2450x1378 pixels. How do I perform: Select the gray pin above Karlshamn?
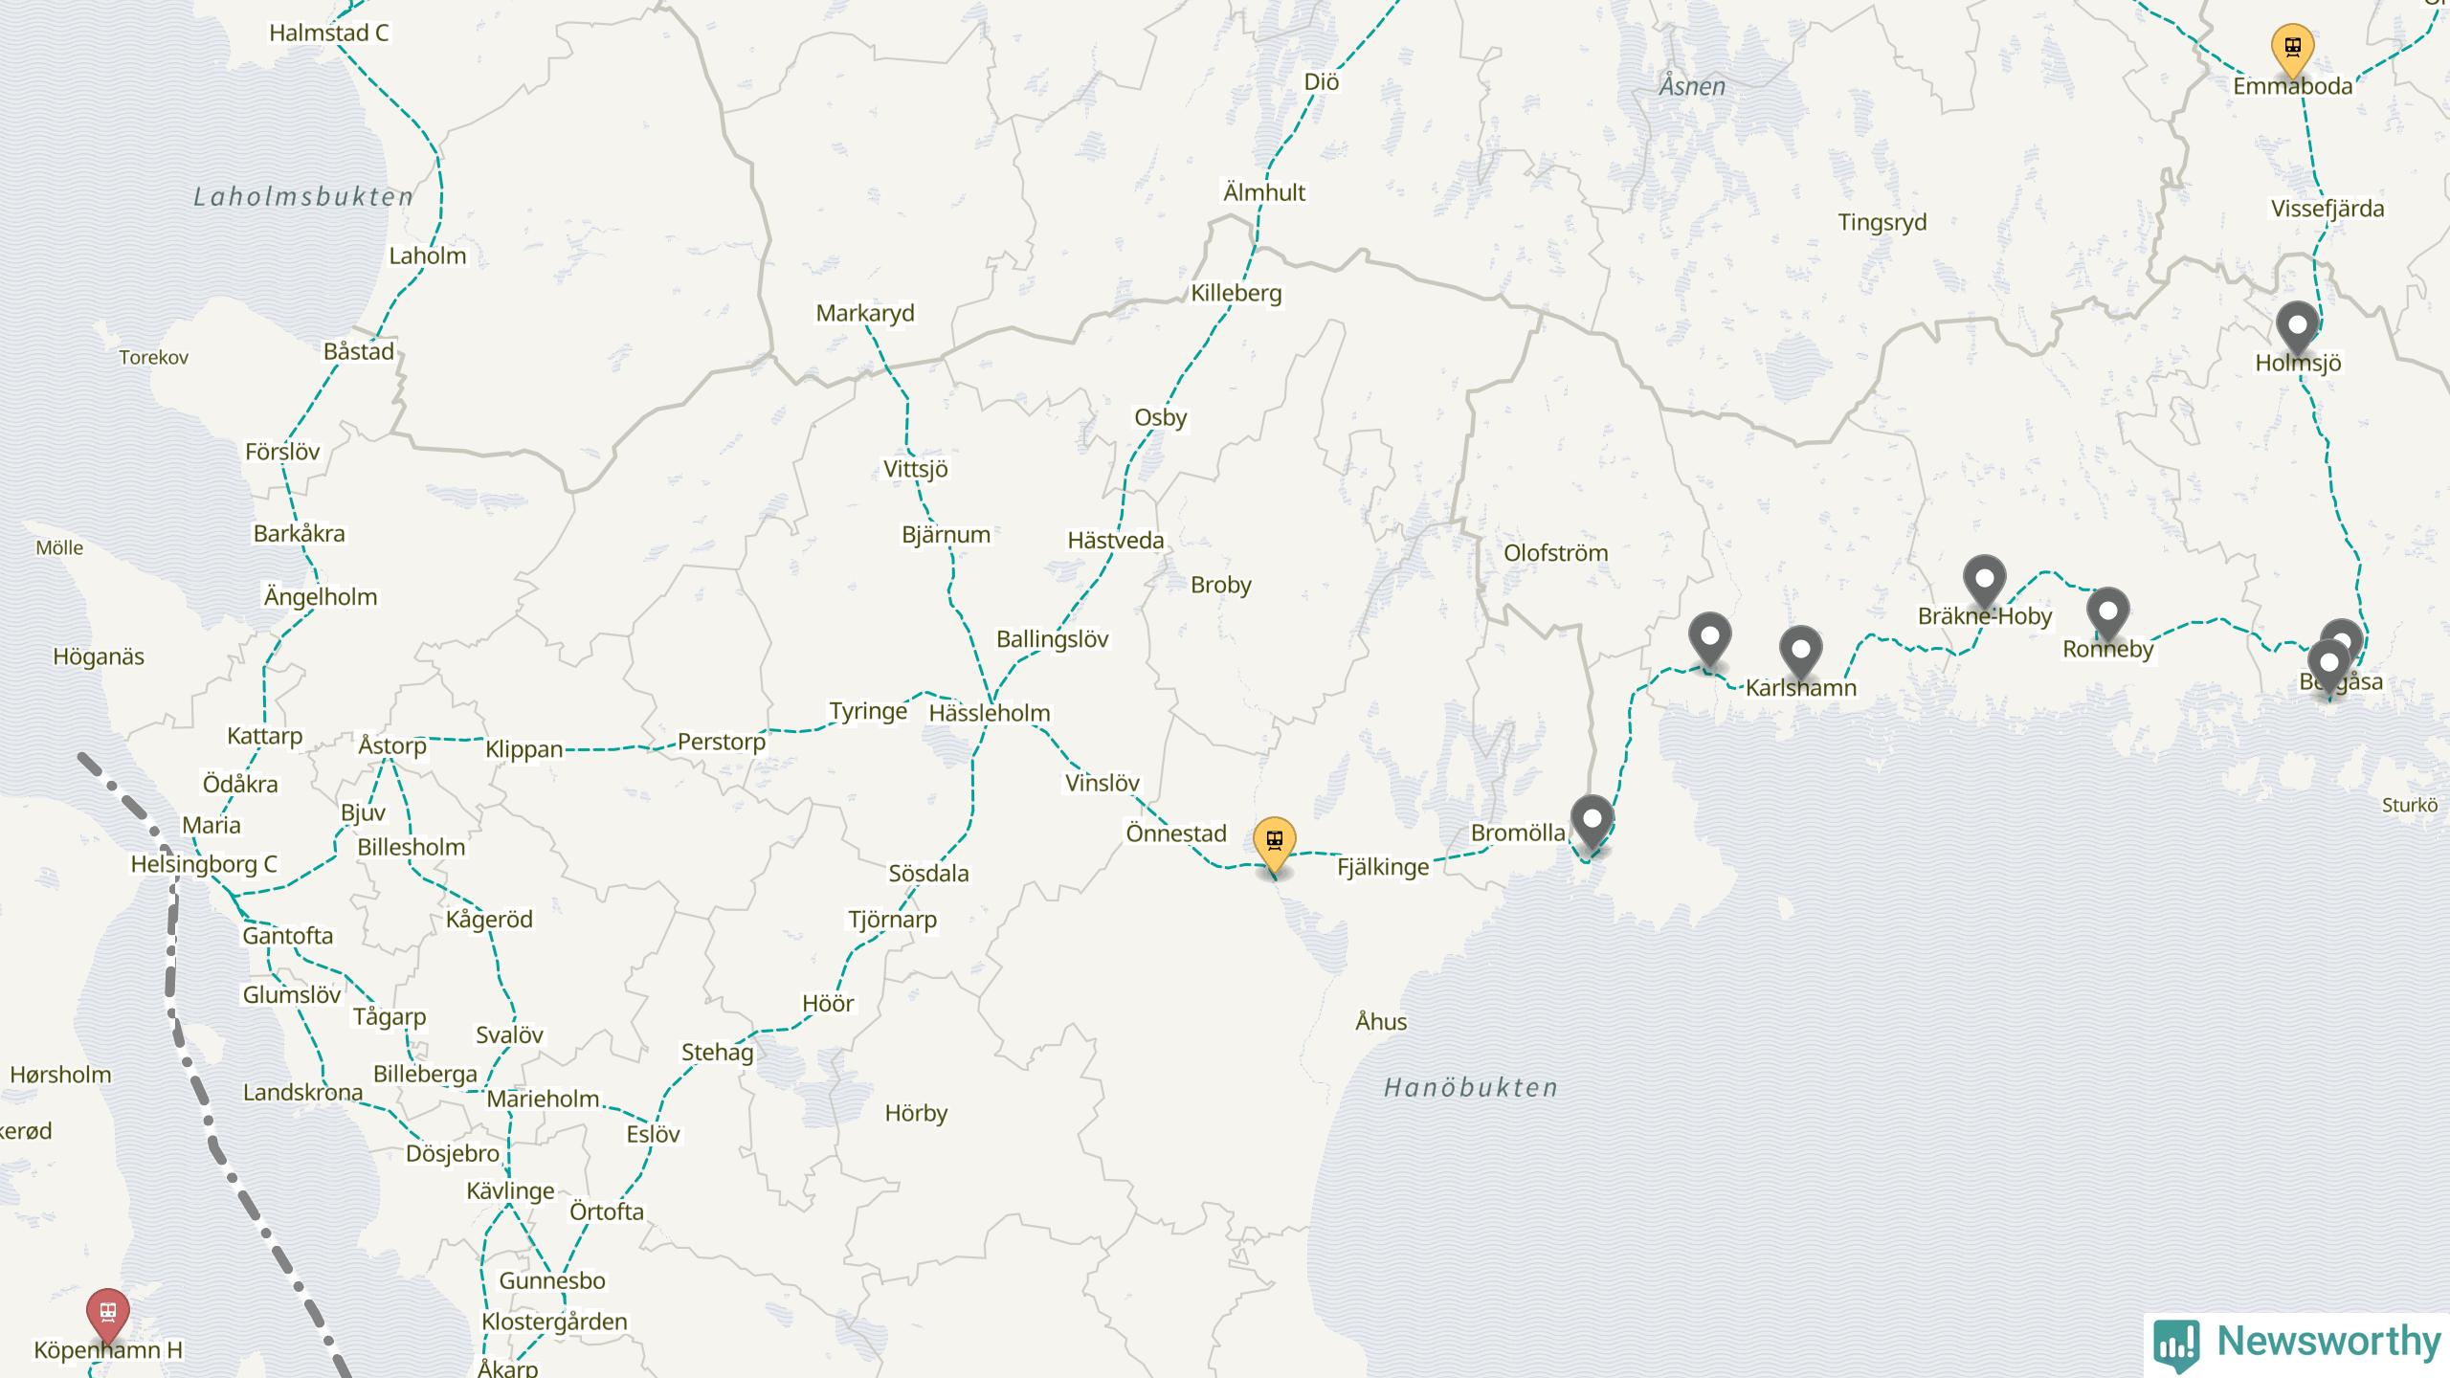click(1800, 652)
